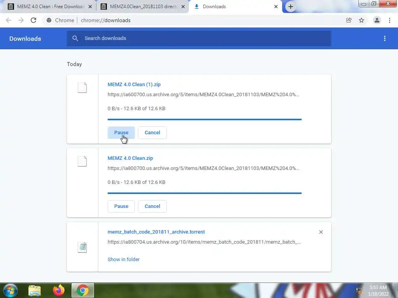Reload the downloads page
398x298 pixels.
tap(33, 20)
